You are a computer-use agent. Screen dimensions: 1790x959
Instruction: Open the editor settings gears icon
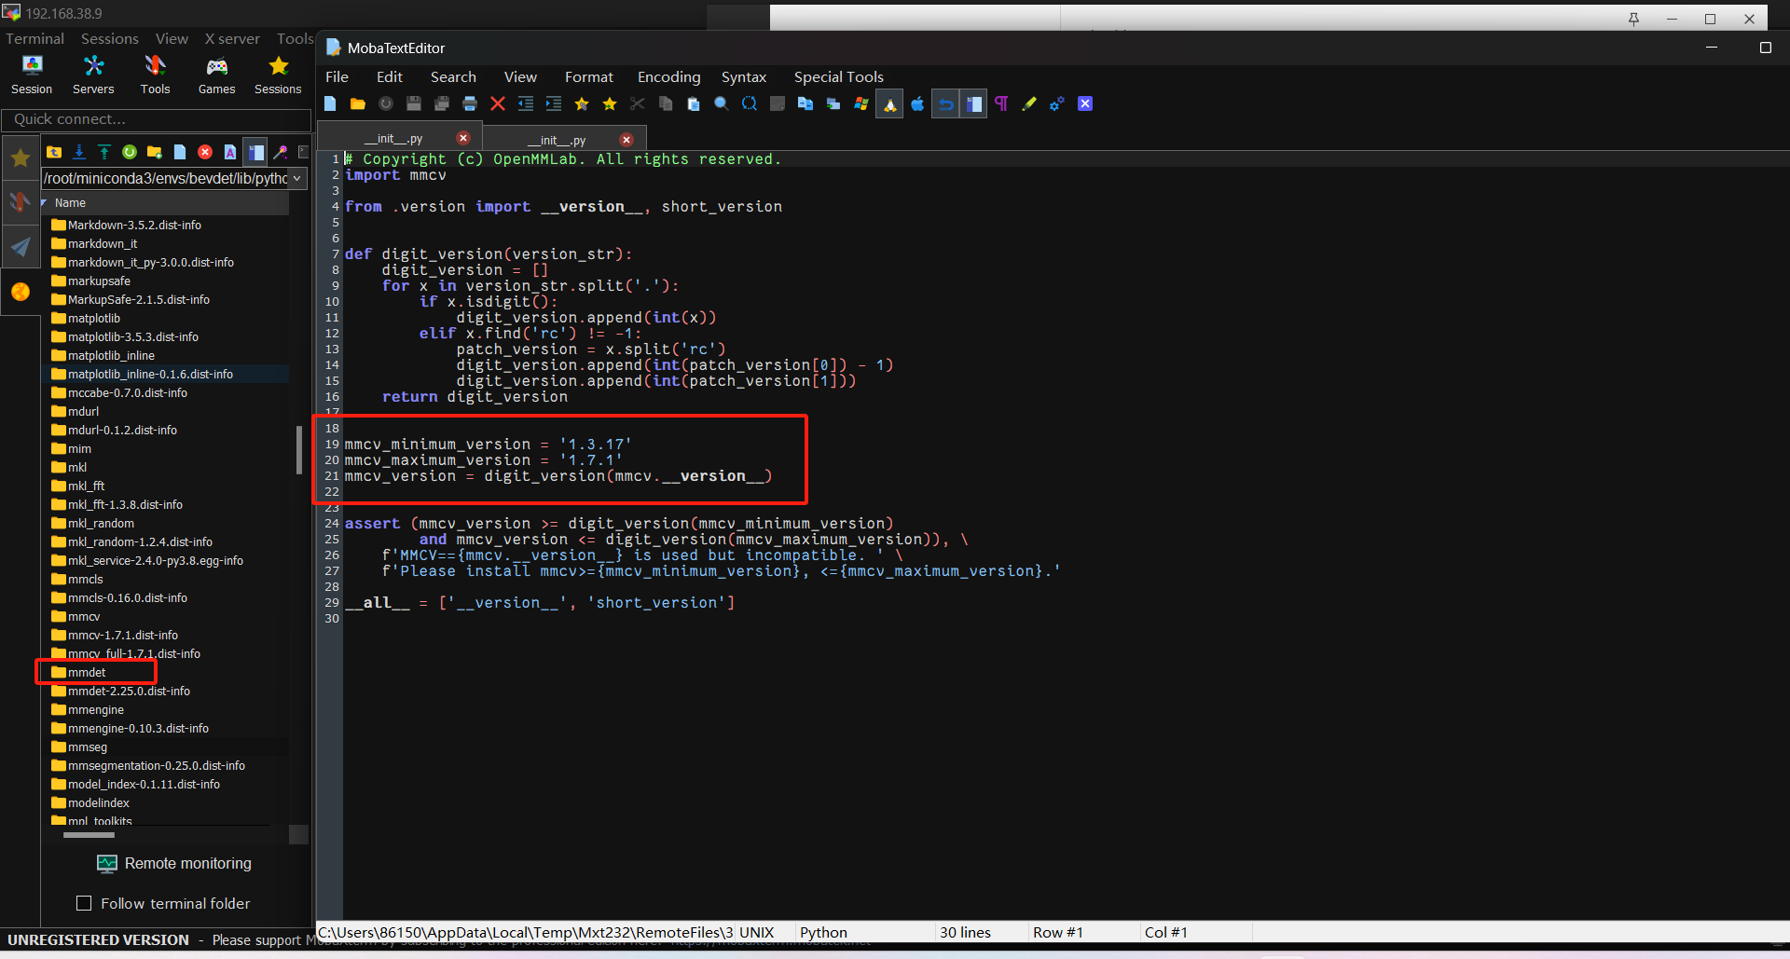click(x=1057, y=103)
